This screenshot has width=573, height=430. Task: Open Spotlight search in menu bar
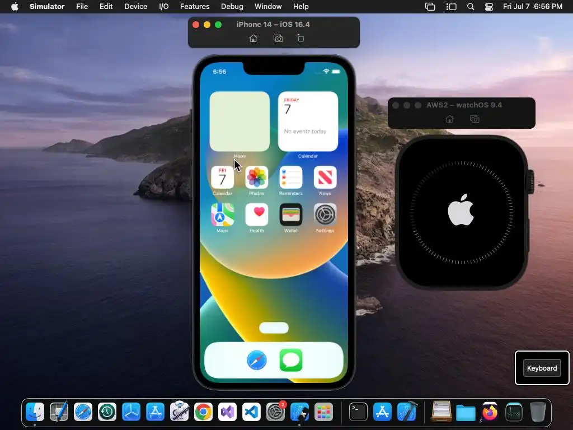pos(471,7)
